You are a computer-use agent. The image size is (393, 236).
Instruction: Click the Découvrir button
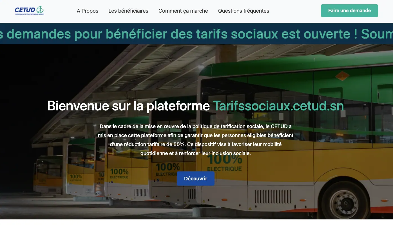(196, 179)
